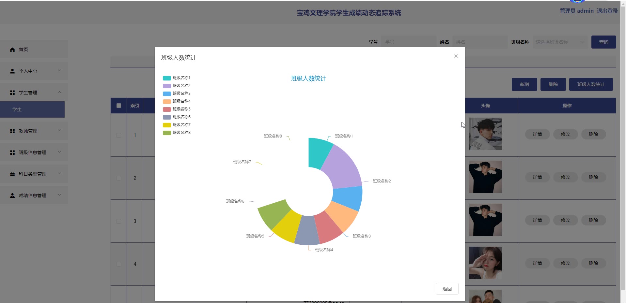Open the avatar photo in row 1
626x303 pixels.
[x=485, y=134]
